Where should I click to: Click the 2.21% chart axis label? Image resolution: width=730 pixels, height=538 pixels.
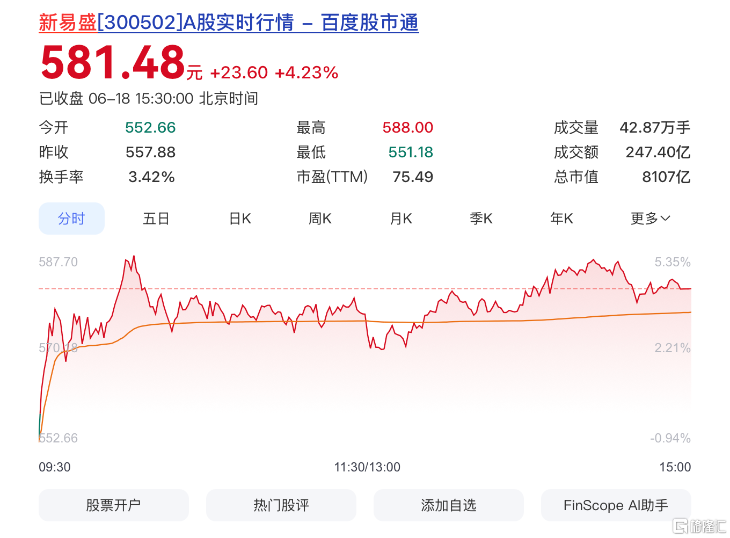point(673,348)
